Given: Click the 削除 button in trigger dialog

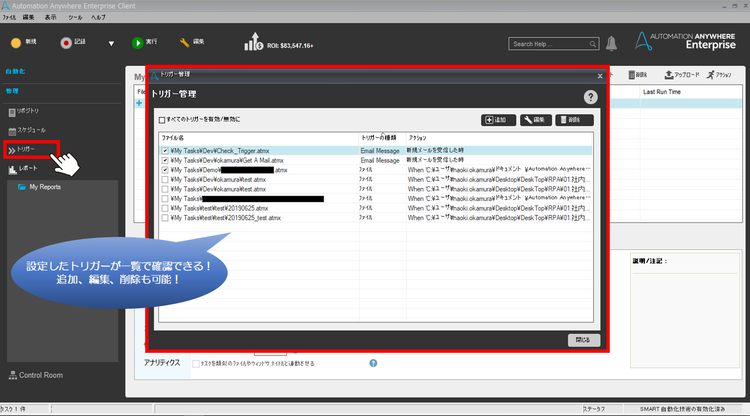Looking at the screenshot, I should pyautogui.click(x=575, y=120).
